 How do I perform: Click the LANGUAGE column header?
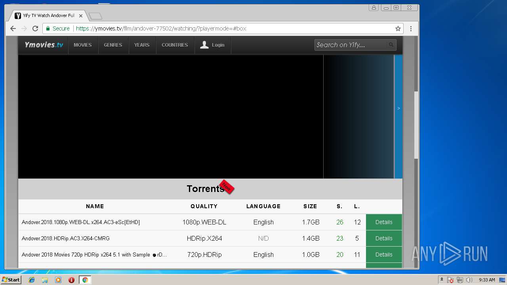tap(263, 206)
